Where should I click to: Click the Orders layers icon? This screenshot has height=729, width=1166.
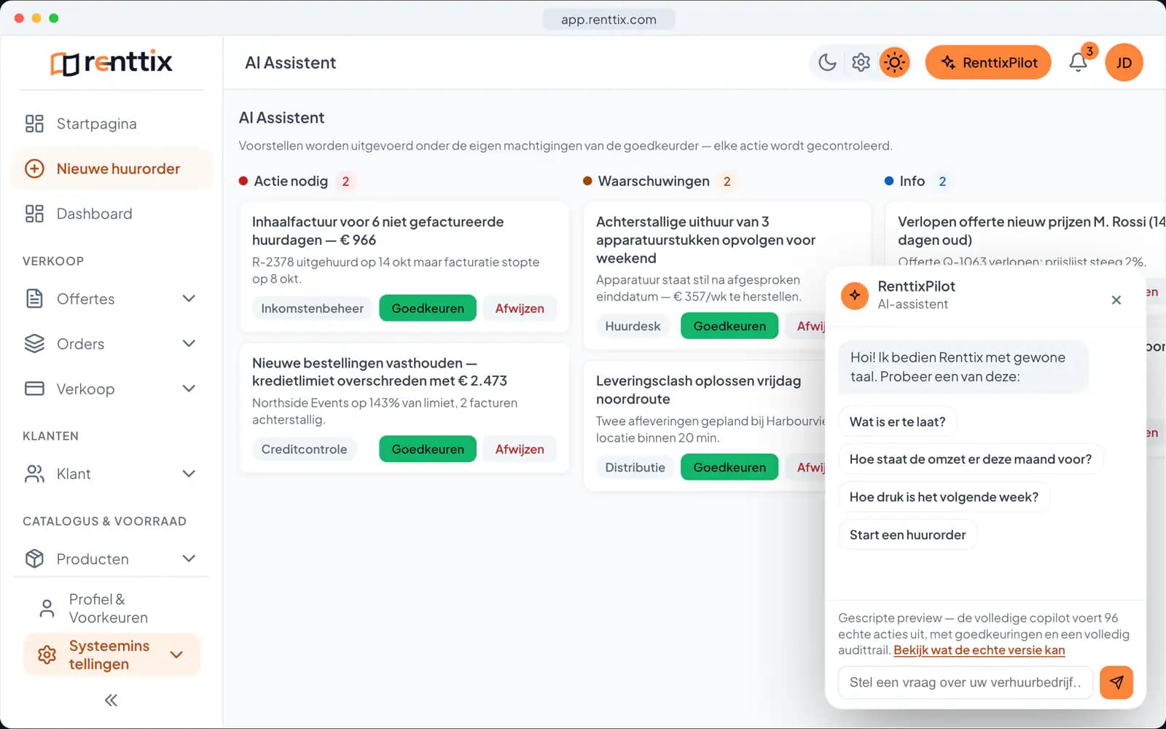point(34,344)
